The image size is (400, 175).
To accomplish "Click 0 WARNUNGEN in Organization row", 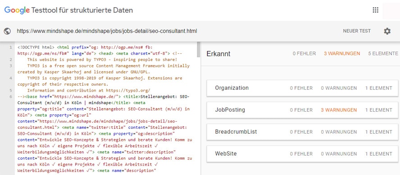I will click(x=339, y=88).
